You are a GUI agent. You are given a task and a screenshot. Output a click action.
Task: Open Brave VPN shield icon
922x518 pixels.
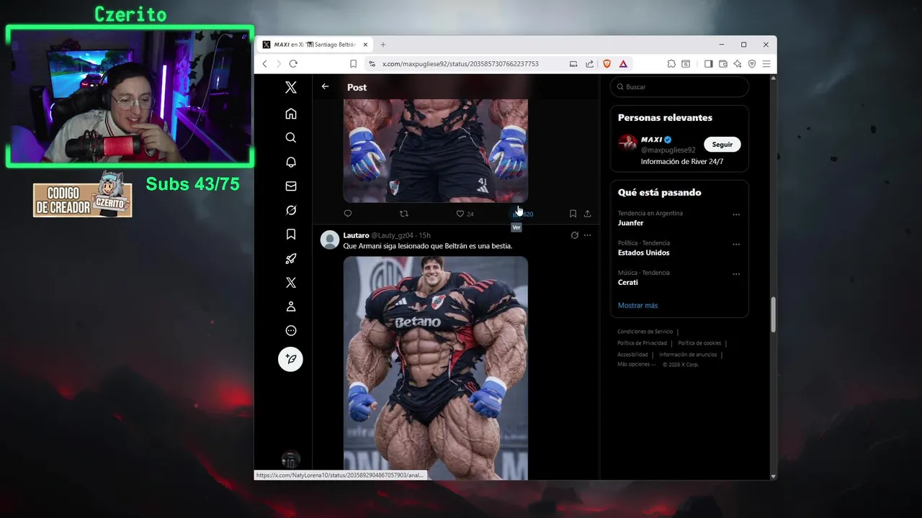(752, 64)
